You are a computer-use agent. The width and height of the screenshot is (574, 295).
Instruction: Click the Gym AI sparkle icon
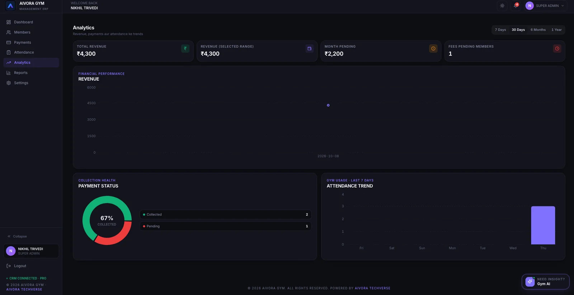click(530, 282)
